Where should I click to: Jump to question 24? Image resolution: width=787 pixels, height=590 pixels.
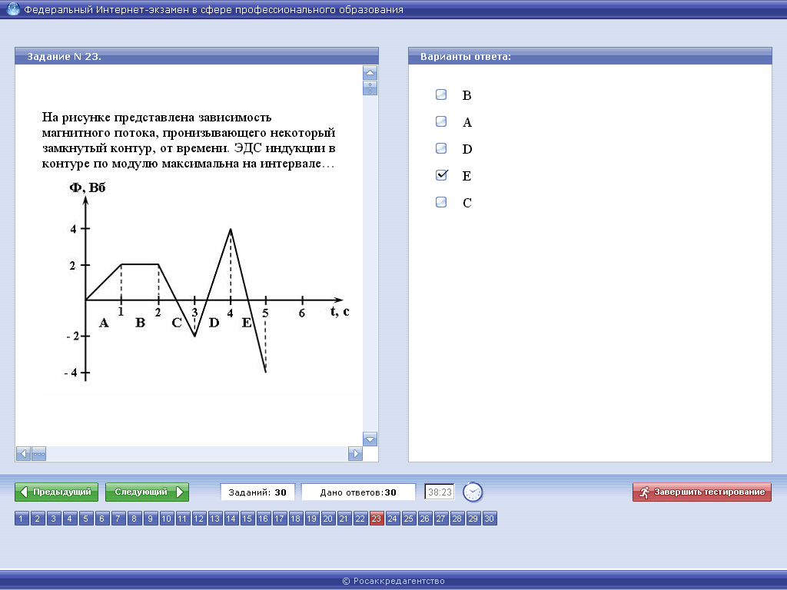tap(393, 519)
